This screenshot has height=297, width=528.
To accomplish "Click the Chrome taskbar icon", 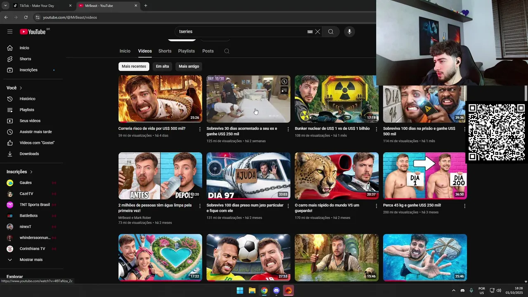I will (x=264, y=290).
